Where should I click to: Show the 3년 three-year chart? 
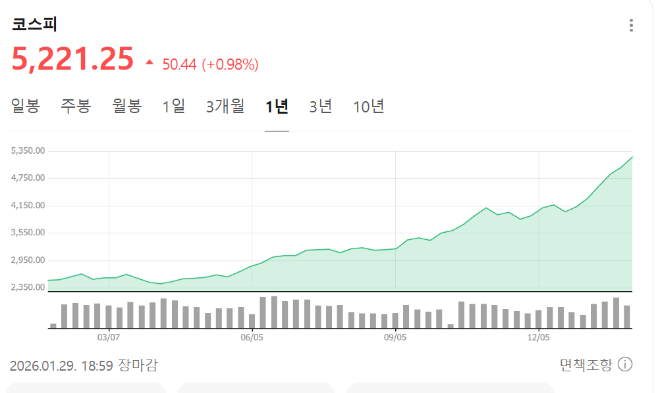click(321, 106)
